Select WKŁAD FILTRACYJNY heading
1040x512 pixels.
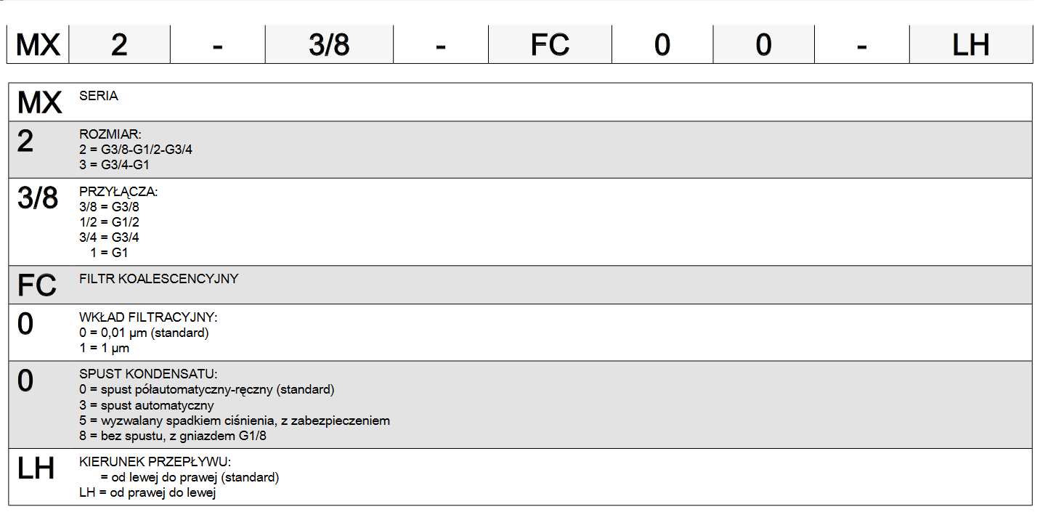pos(148,317)
